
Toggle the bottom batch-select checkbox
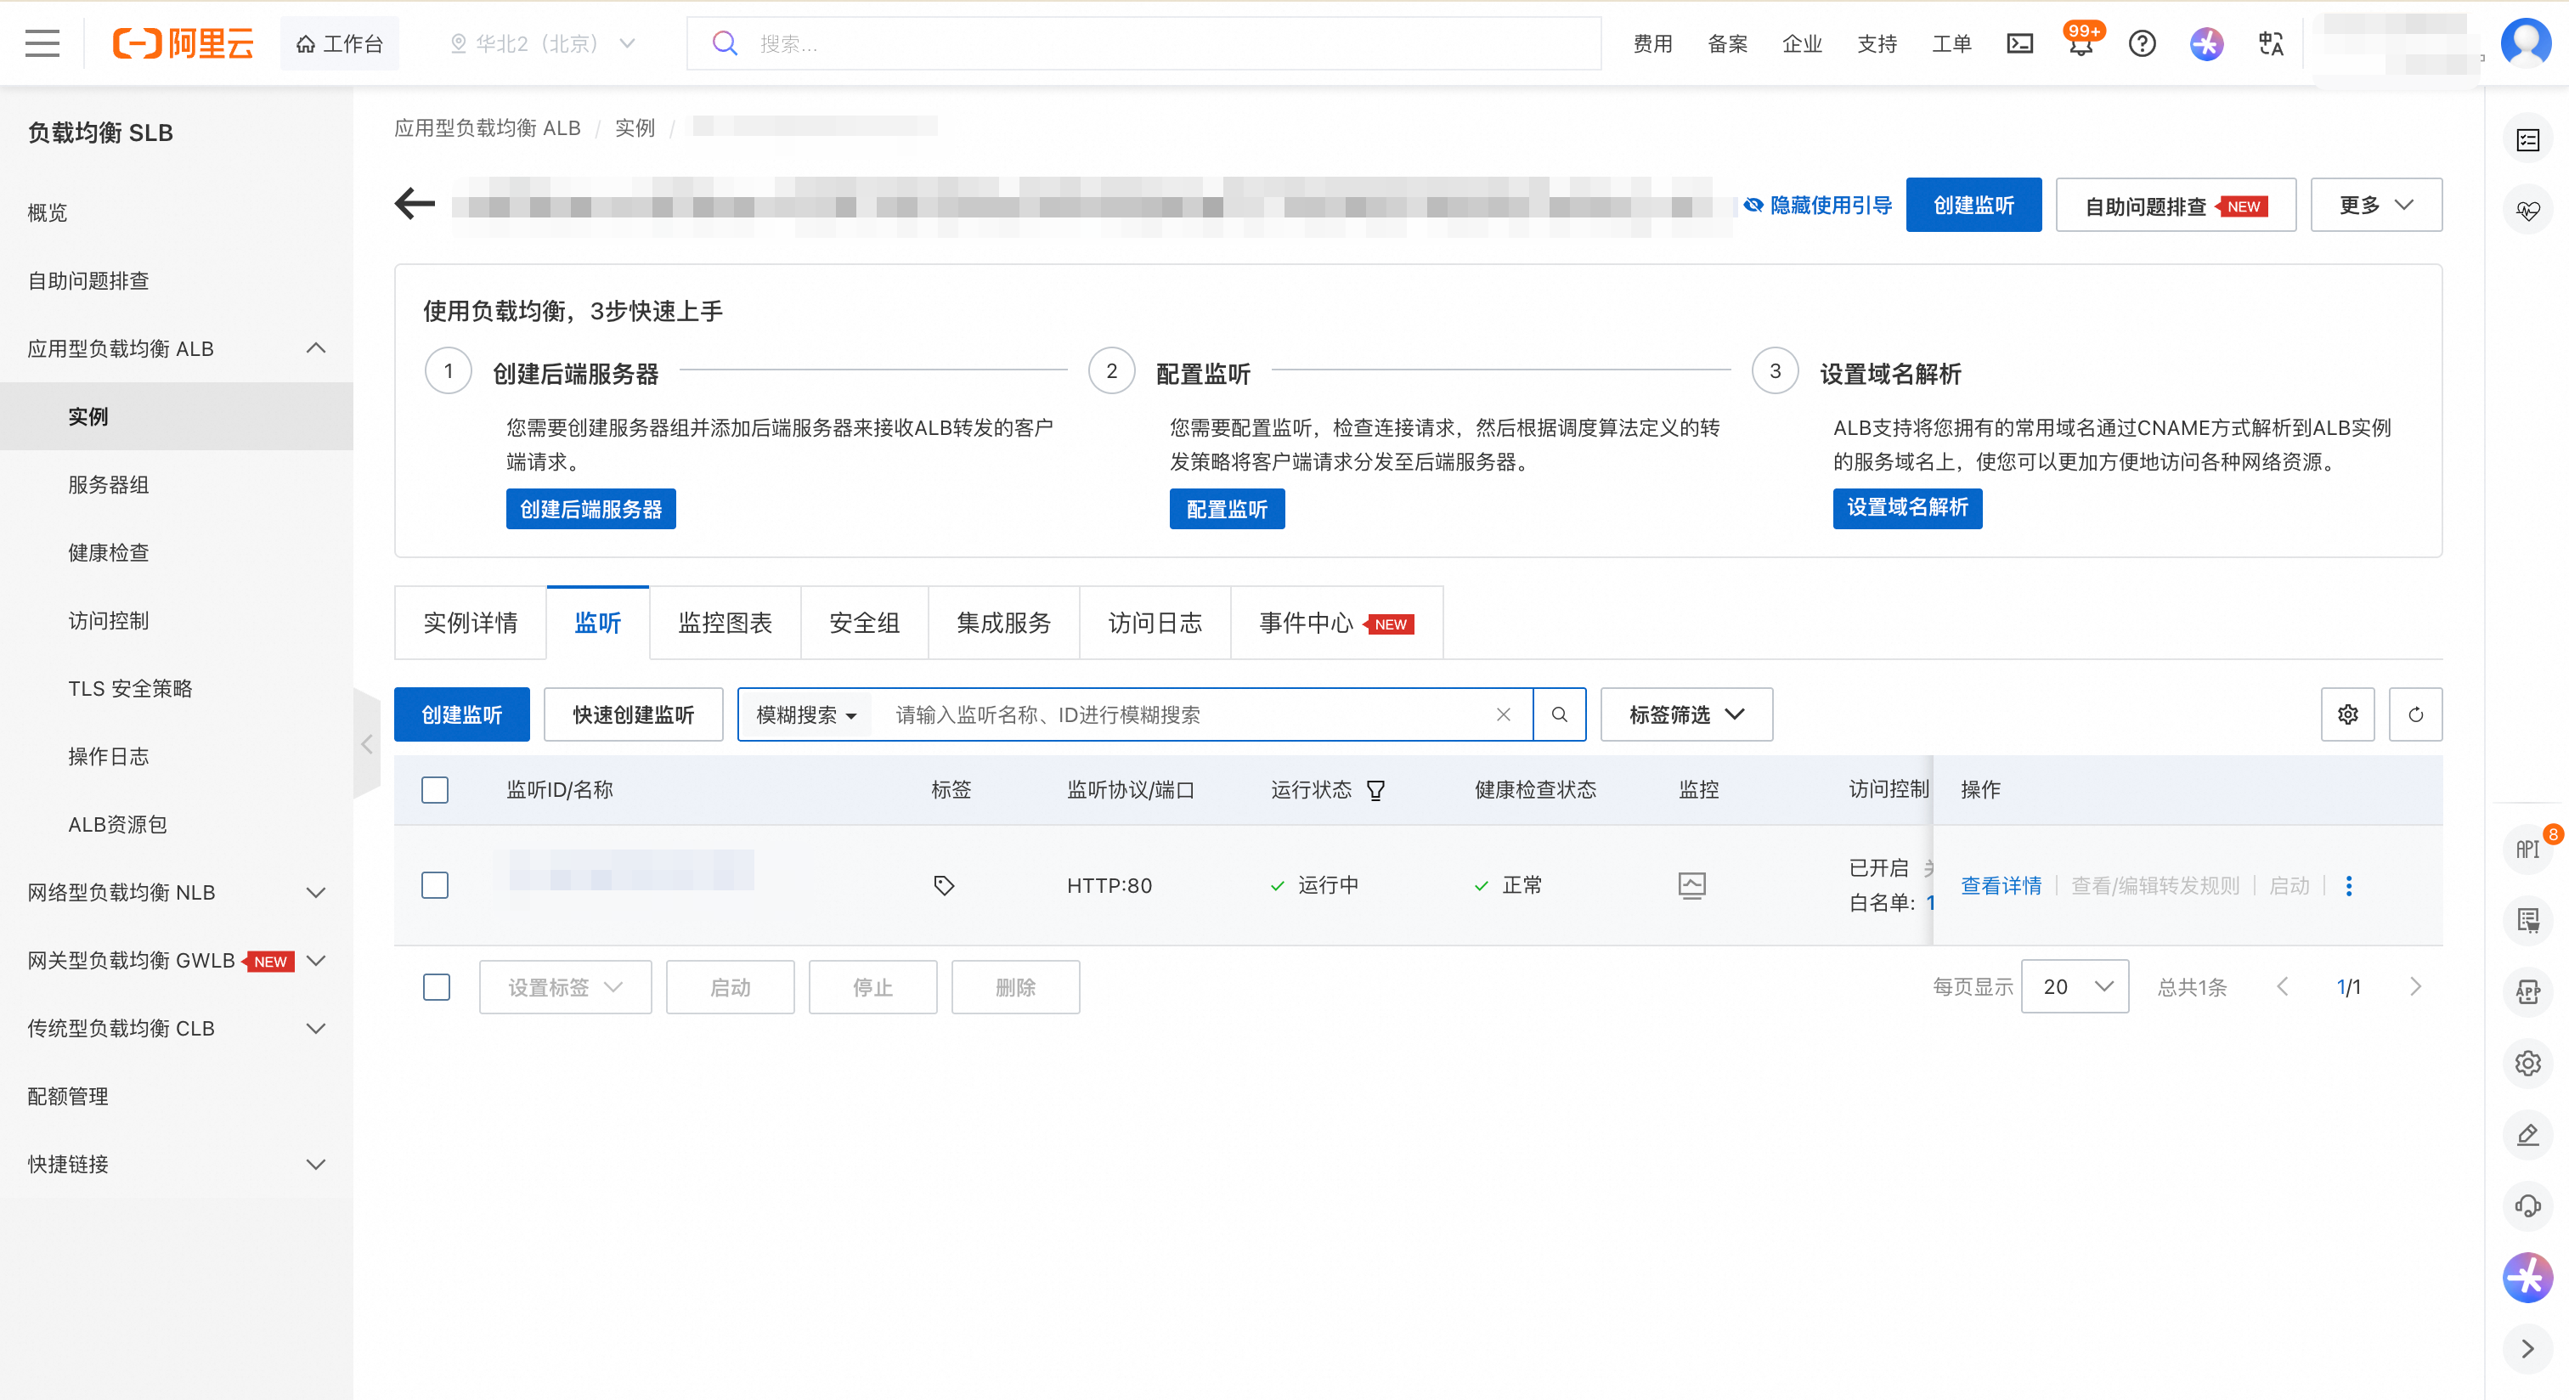436,986
